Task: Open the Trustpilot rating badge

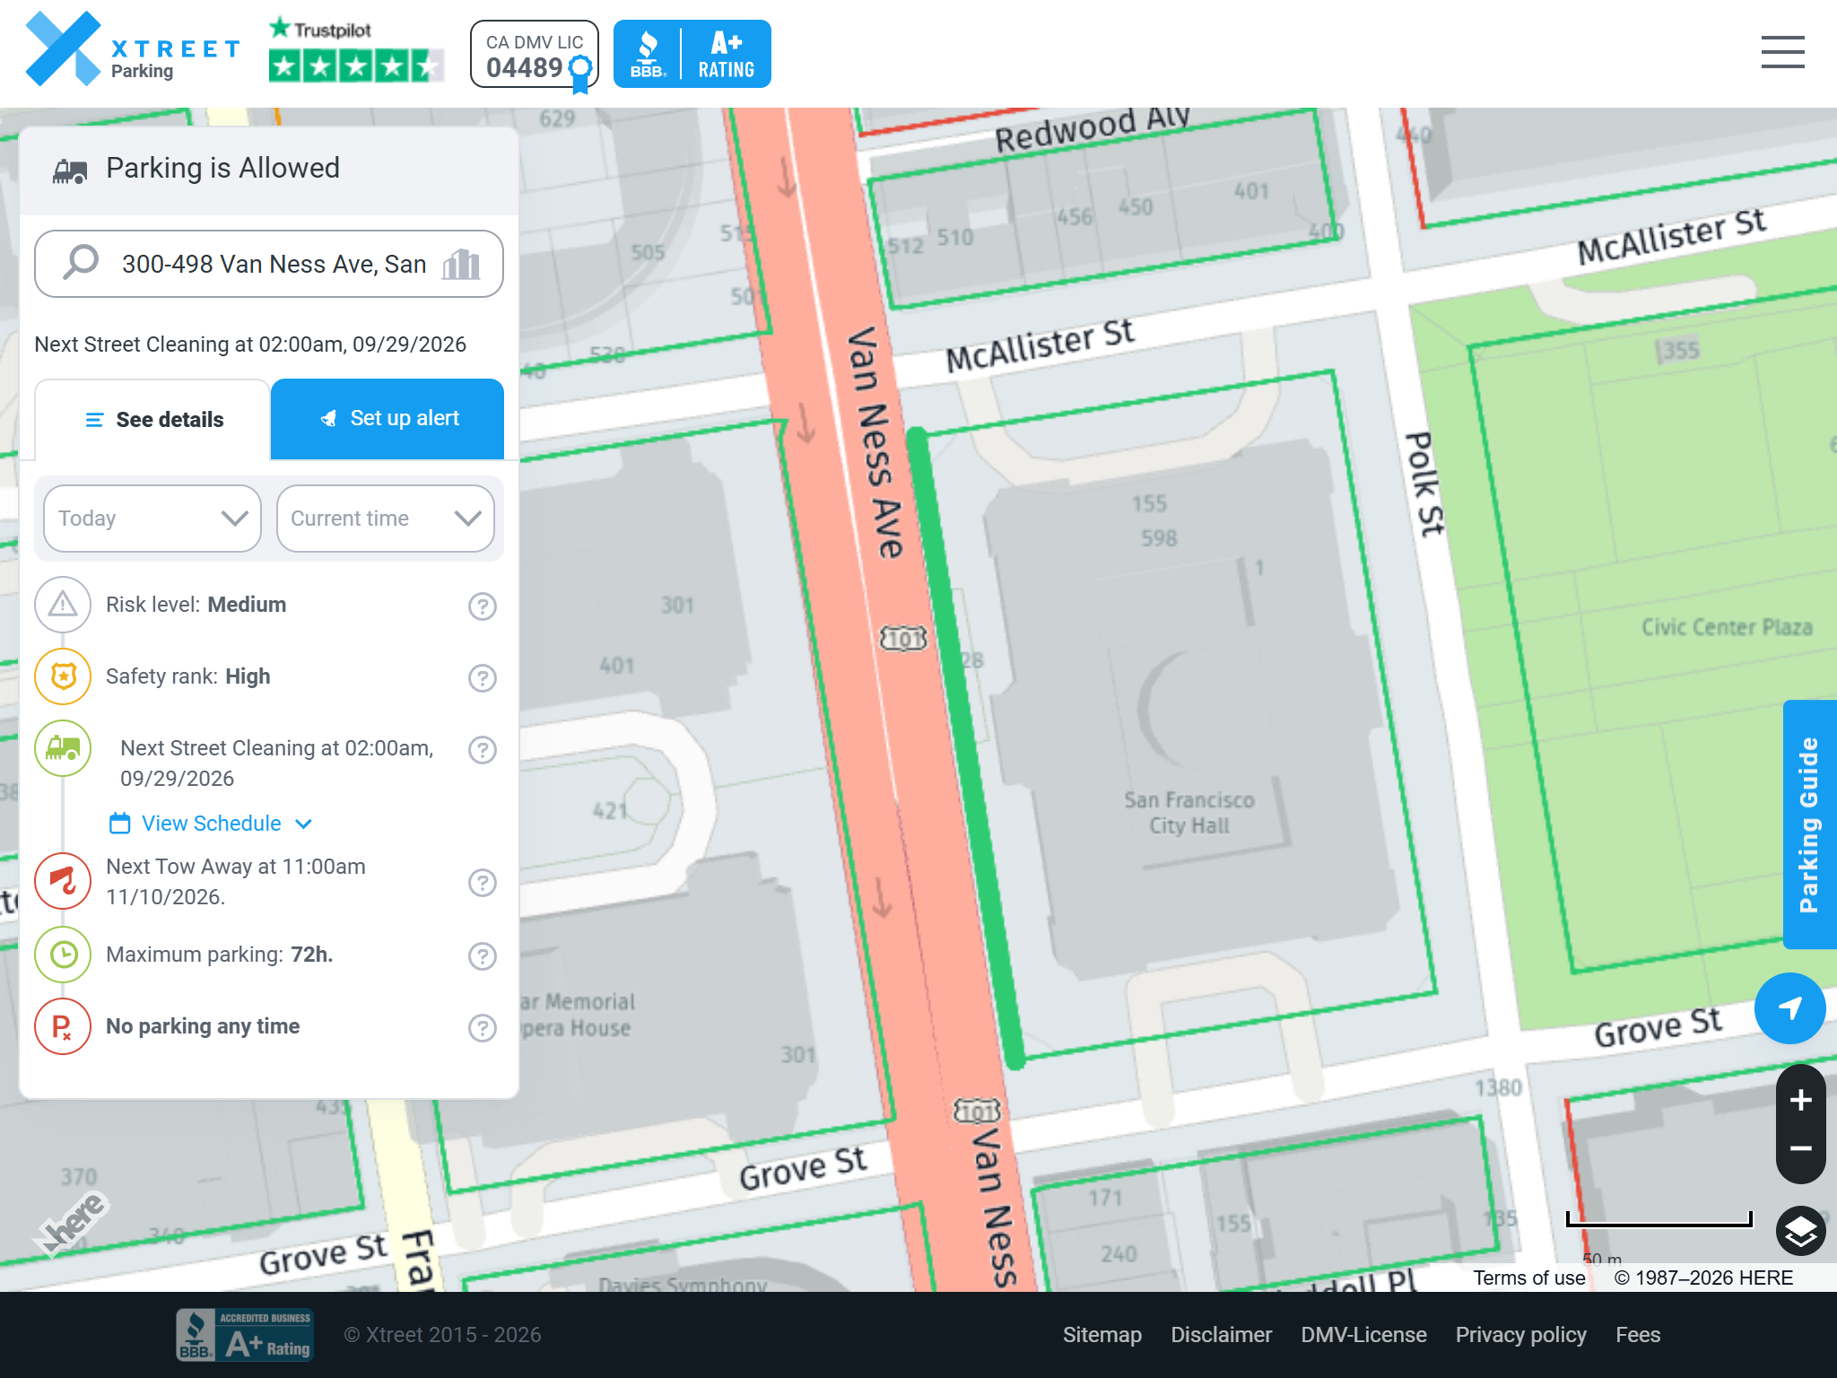Action: [x=357, y=51]
